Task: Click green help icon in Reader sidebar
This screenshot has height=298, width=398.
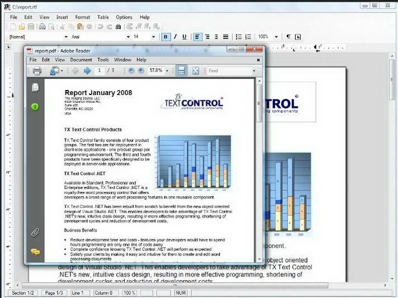Action: pyautogui.click(x=35, y=107)
